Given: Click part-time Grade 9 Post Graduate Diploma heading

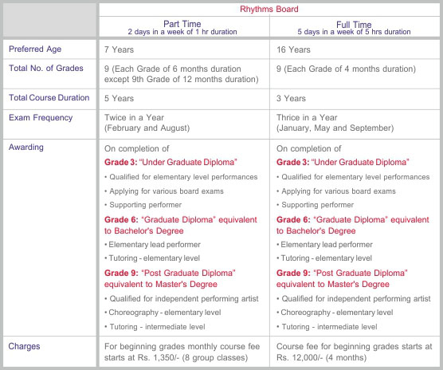Looking at the screenshot, I should click(170, 278).
